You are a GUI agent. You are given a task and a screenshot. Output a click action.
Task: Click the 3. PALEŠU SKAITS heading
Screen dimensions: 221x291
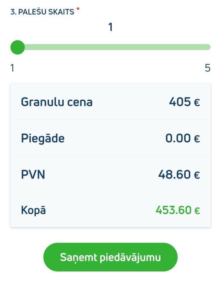(x=42, y=12)
